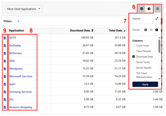Image resolution: width=166 pixels, height=116 pixels.
Task: Click the Columns list scrollbar
Action: click(159, 46)
